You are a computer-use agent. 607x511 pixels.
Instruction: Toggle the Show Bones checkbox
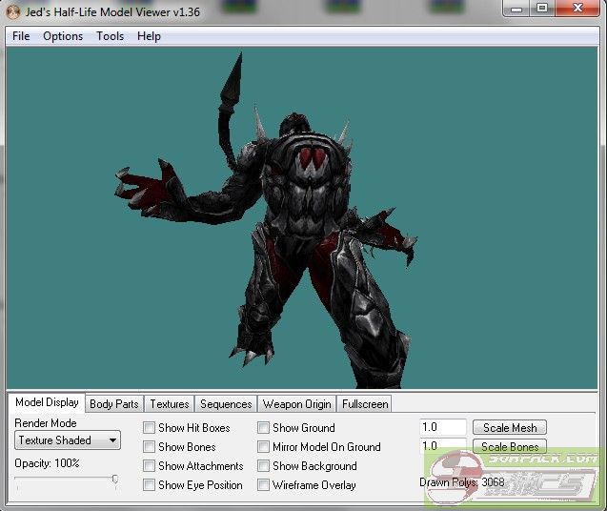click(x=150, y=447)
